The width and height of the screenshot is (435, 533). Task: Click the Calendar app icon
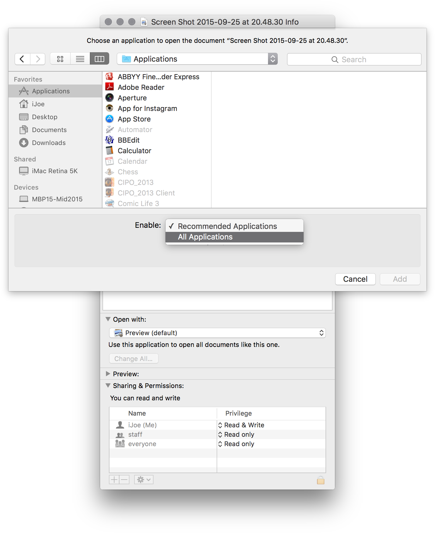pyautogui.click(x=109, y=161)
